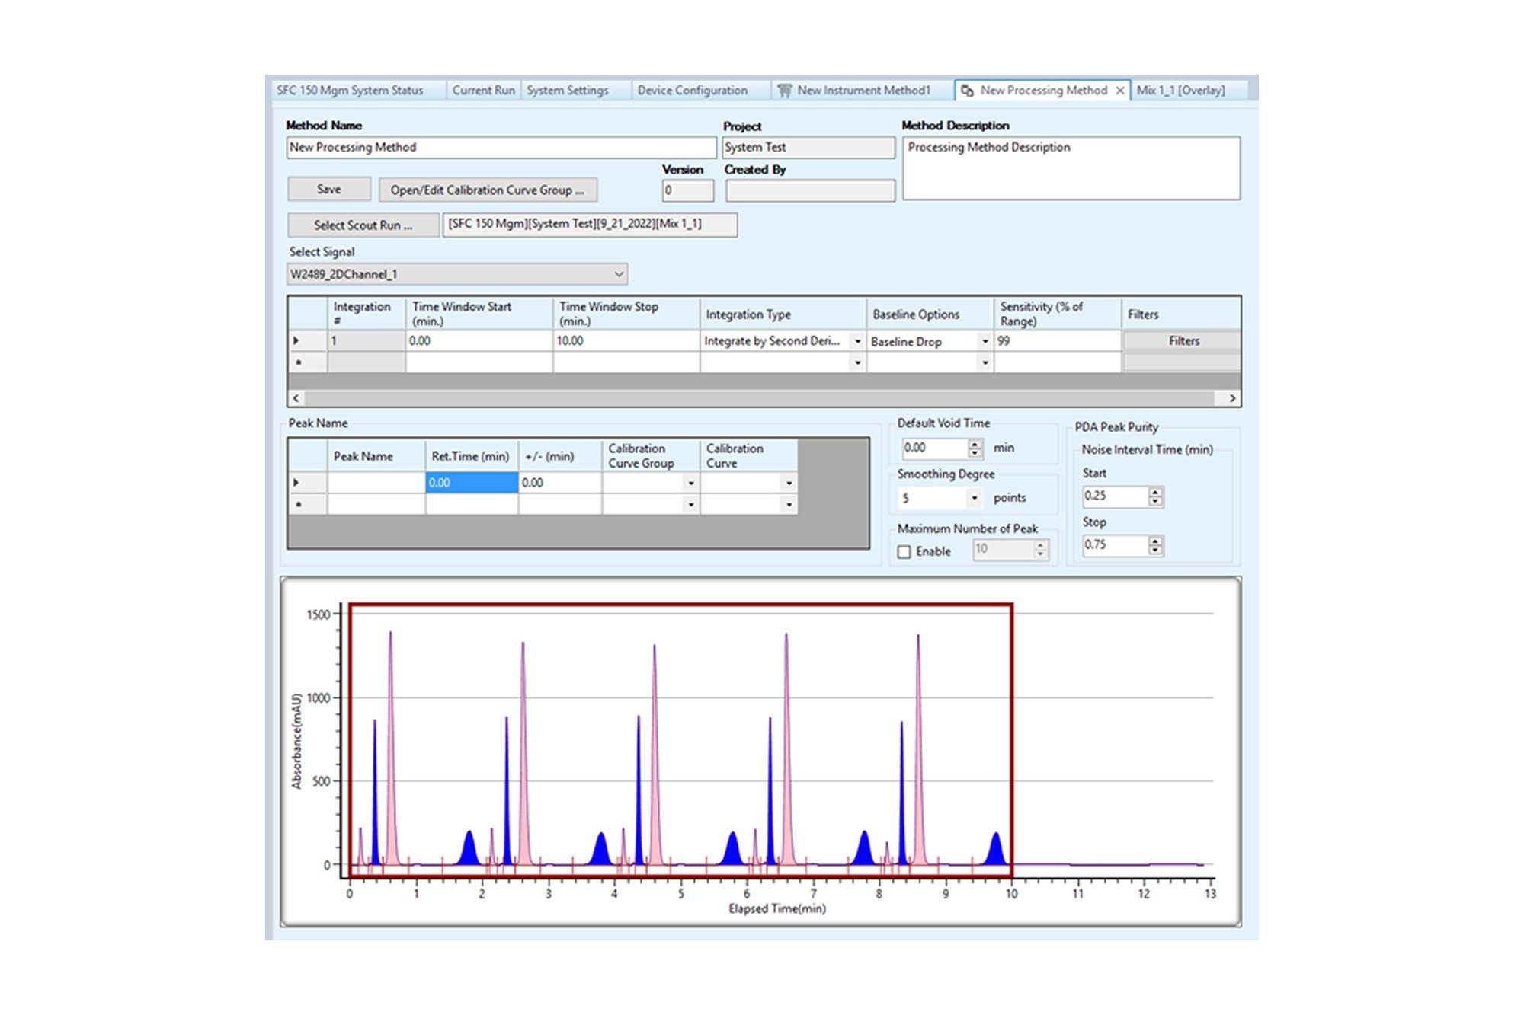Click Select Scout Run button
This screenshot has width=1524, height=1015.
pos(363,225)
